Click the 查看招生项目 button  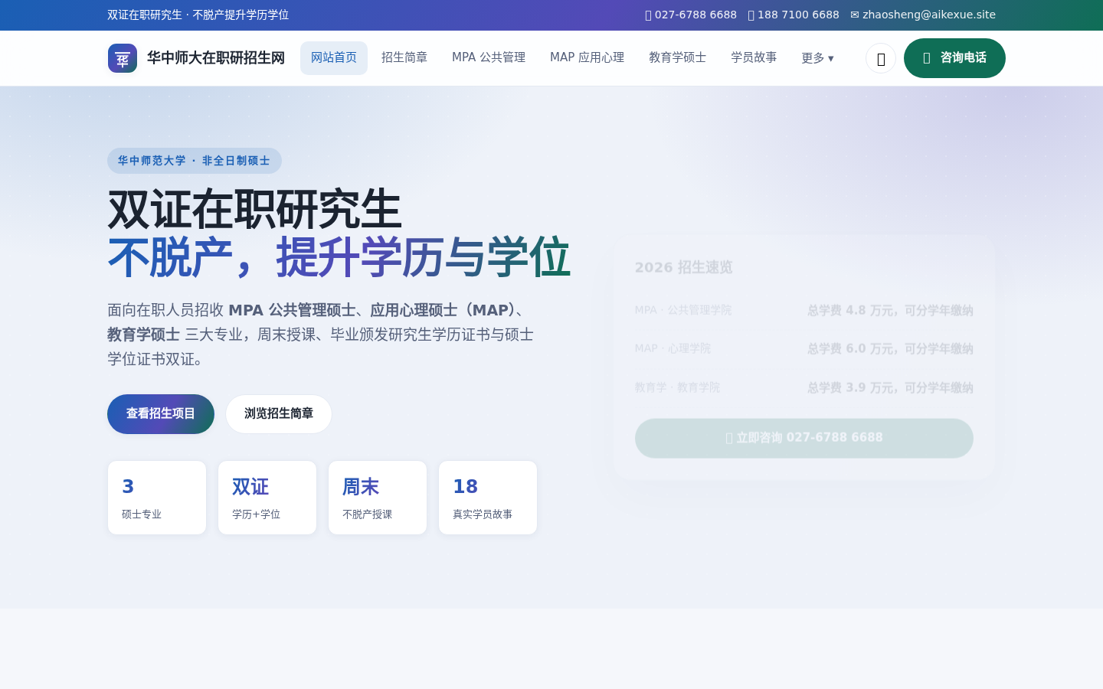click(x=161, y=414)
